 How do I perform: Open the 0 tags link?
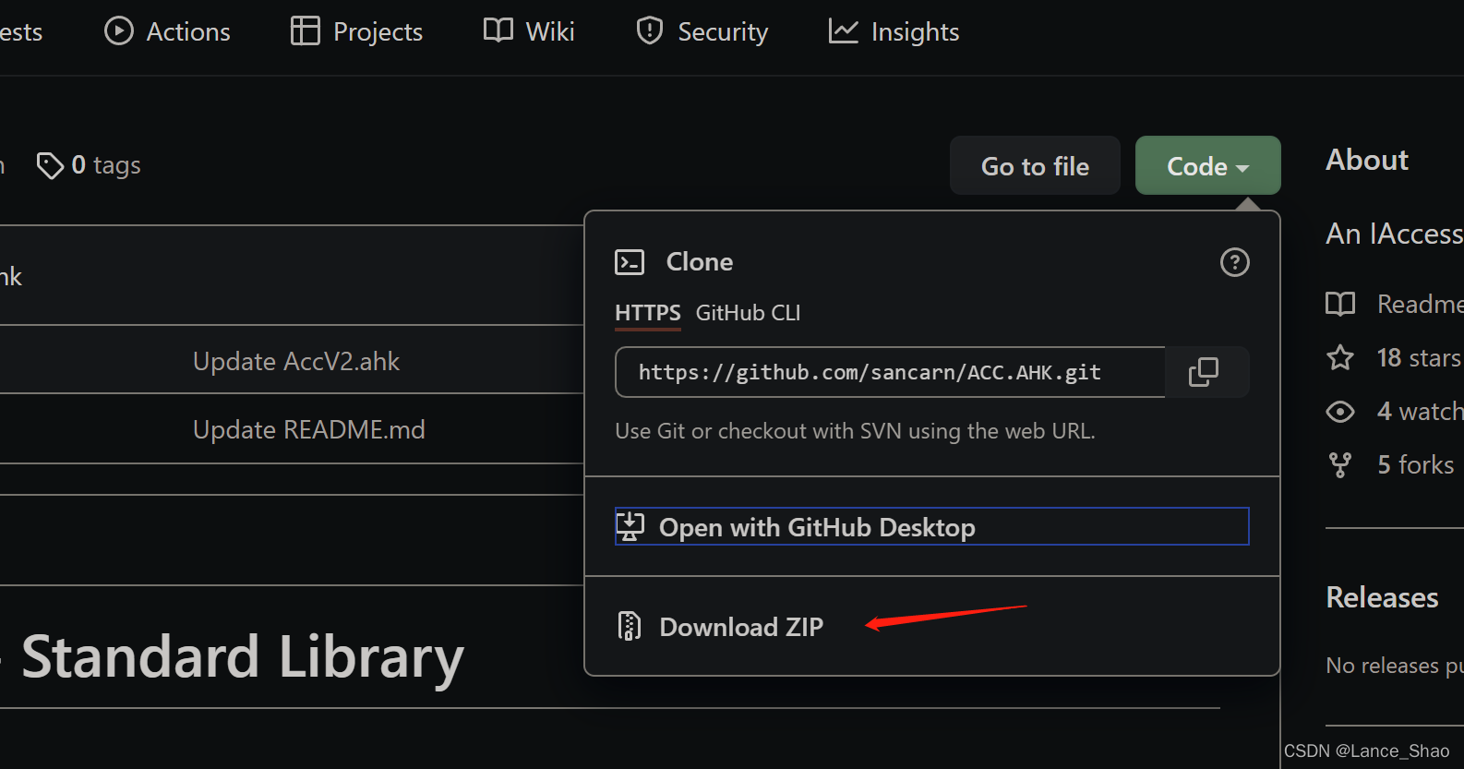coord(89,165)
